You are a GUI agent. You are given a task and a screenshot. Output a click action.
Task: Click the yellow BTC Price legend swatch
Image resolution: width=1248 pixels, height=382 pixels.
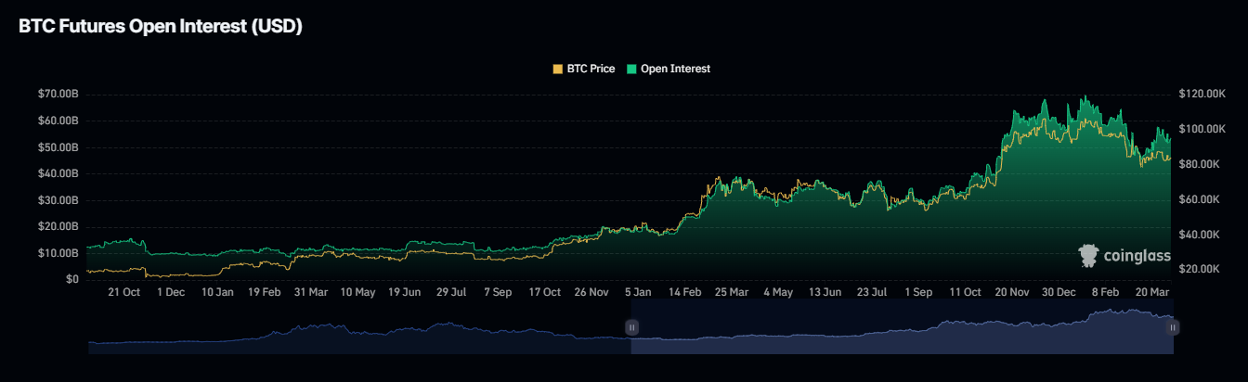tap(557, 69)
